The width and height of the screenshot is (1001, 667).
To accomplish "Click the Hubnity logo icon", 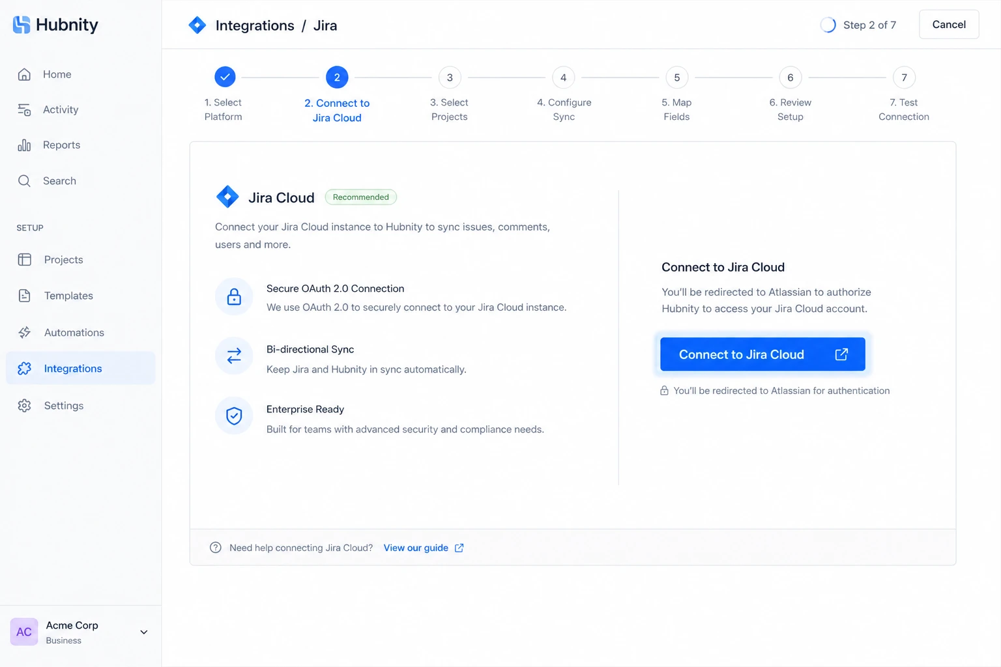I will pos(22,25).
